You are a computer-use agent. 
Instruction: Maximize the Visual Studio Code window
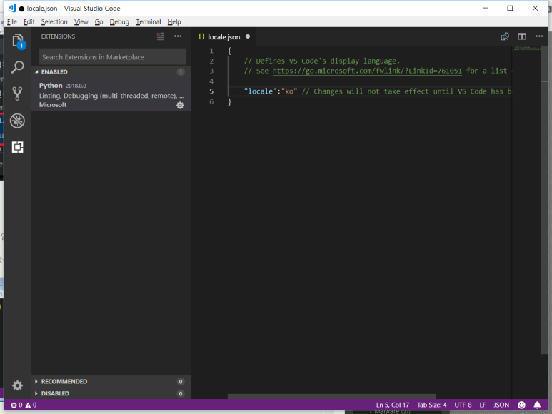point(510,8)
